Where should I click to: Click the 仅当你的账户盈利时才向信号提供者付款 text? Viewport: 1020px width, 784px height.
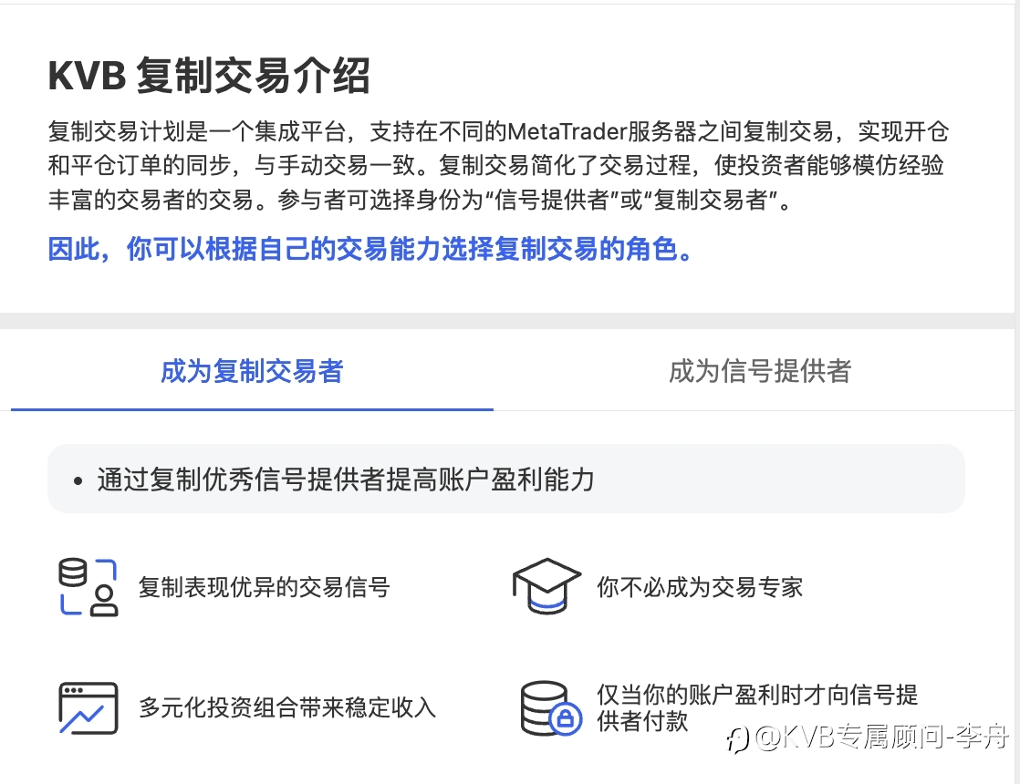pyautogui.click(x=757, y=708)
